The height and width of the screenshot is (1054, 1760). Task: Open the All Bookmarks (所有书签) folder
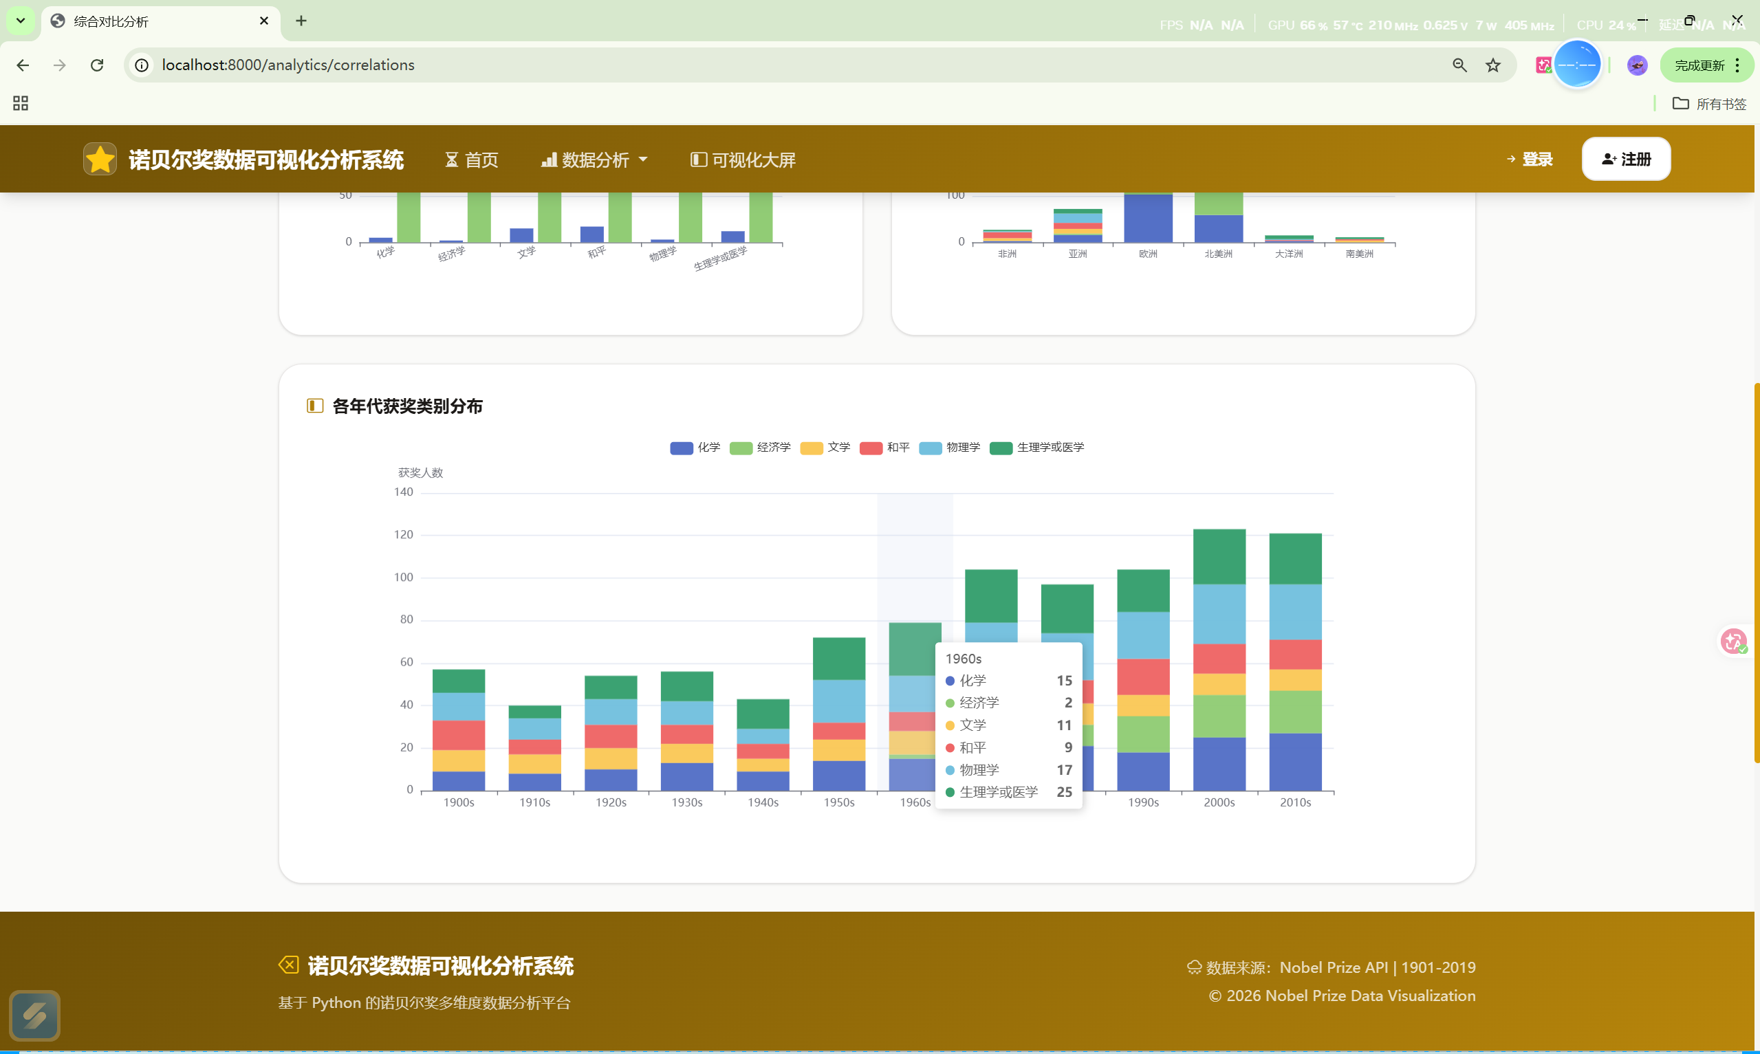tap(1709, 104)
